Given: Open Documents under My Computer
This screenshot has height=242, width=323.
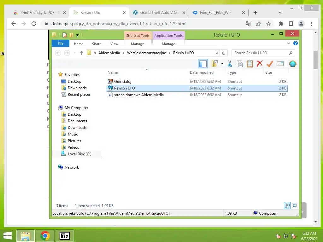Looking at the screenshot, I should [77, 121].
